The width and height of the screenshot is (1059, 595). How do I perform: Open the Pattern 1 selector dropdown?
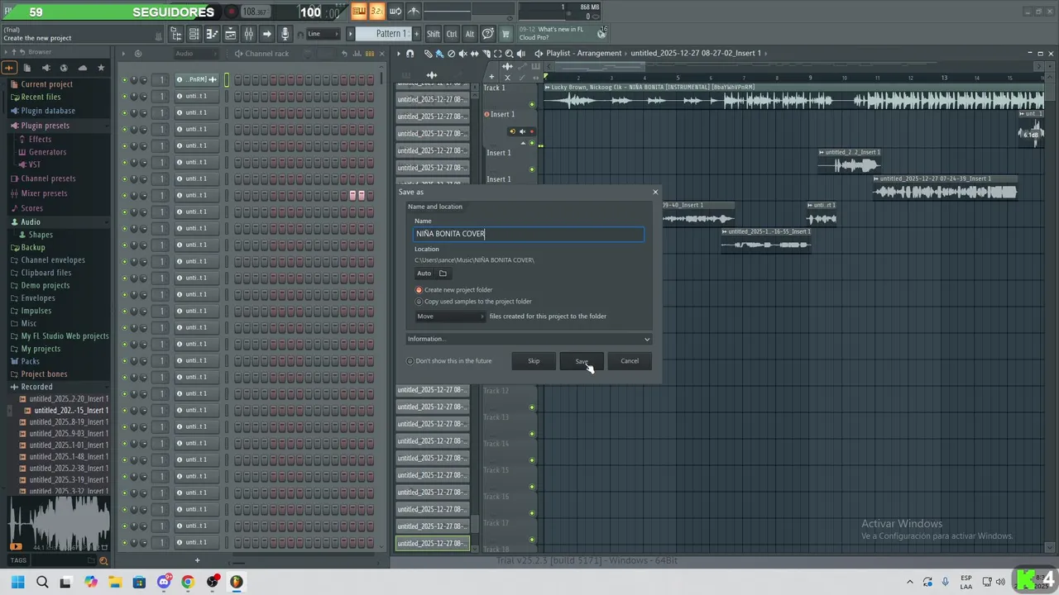pyautogui.click(x=391, y=34)
